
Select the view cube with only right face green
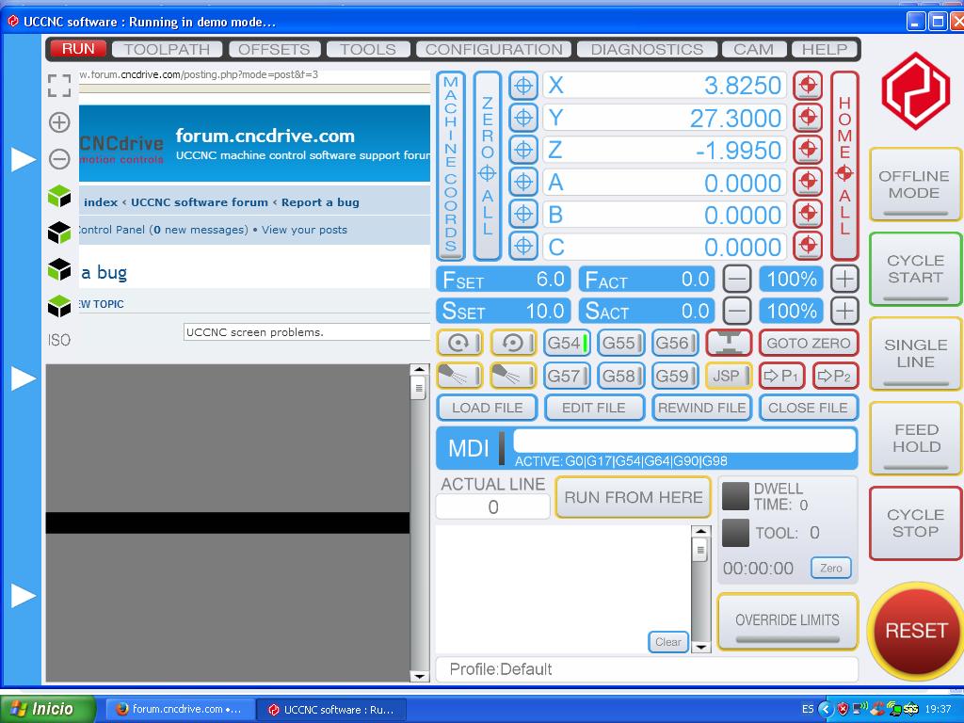click(59, 233)
